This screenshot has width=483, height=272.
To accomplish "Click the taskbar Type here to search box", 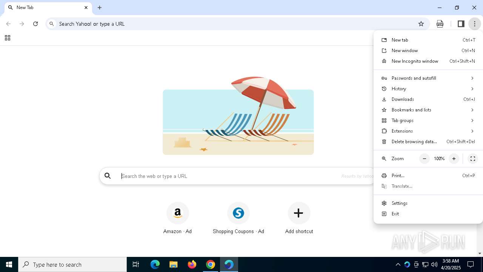I will [x=72, y=264].
